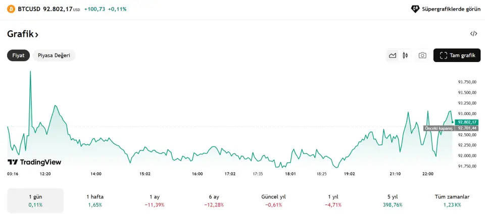Take chart snapshot with camera icon
The image size is (485, 214).
(x=422, y=56)
